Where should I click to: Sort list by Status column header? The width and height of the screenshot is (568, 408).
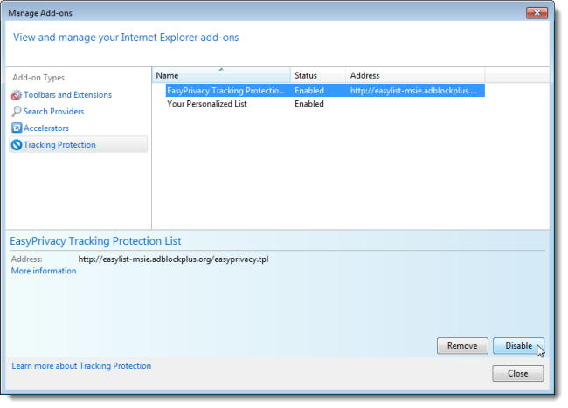[318, 76]
